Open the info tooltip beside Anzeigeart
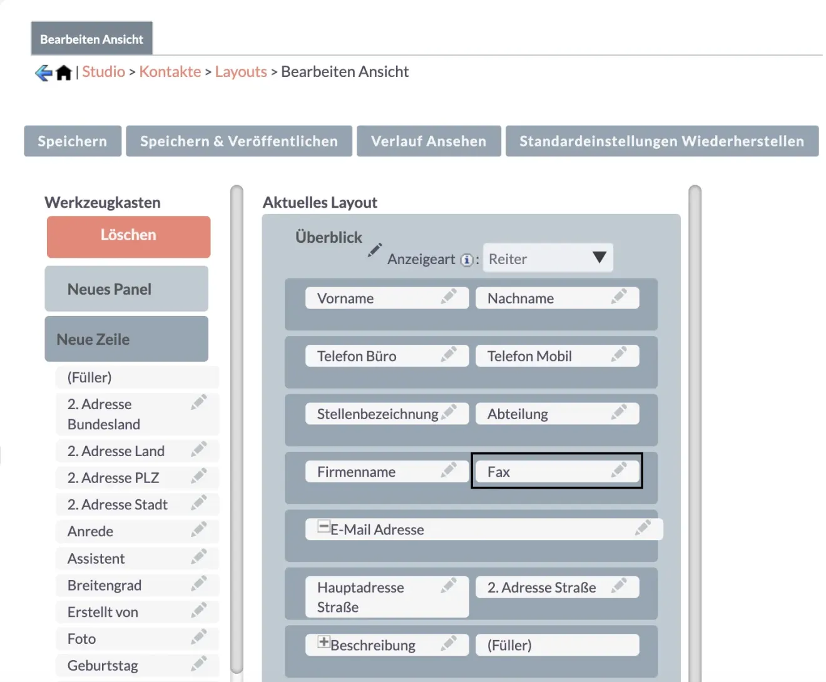The width and height of the screenshot is (826, 682). pos(466,260)
